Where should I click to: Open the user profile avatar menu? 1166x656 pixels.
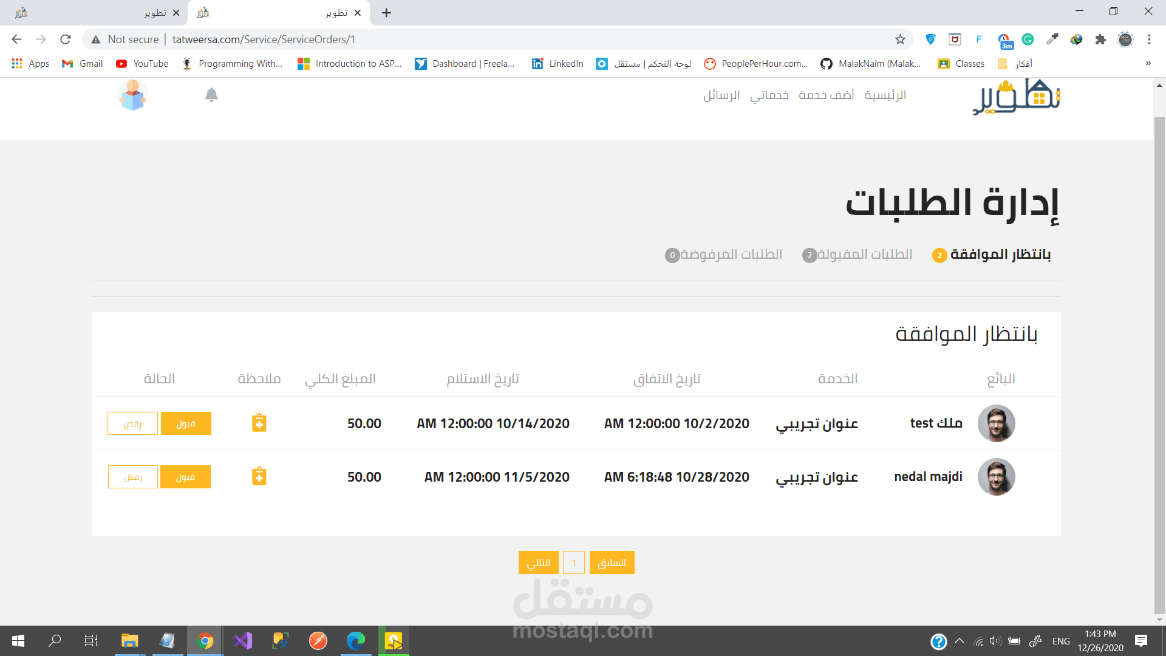pos(132,96)
